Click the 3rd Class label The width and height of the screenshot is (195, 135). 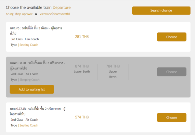(16, 39)
